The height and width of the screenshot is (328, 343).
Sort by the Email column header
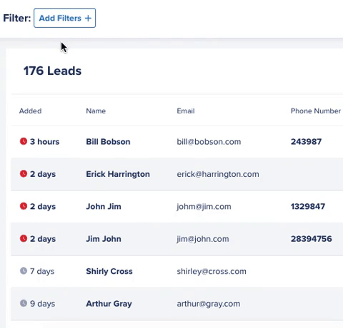click(x=186, y=111)
